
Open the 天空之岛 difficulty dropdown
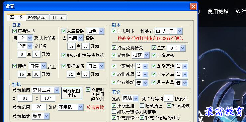tap(181, 74)
